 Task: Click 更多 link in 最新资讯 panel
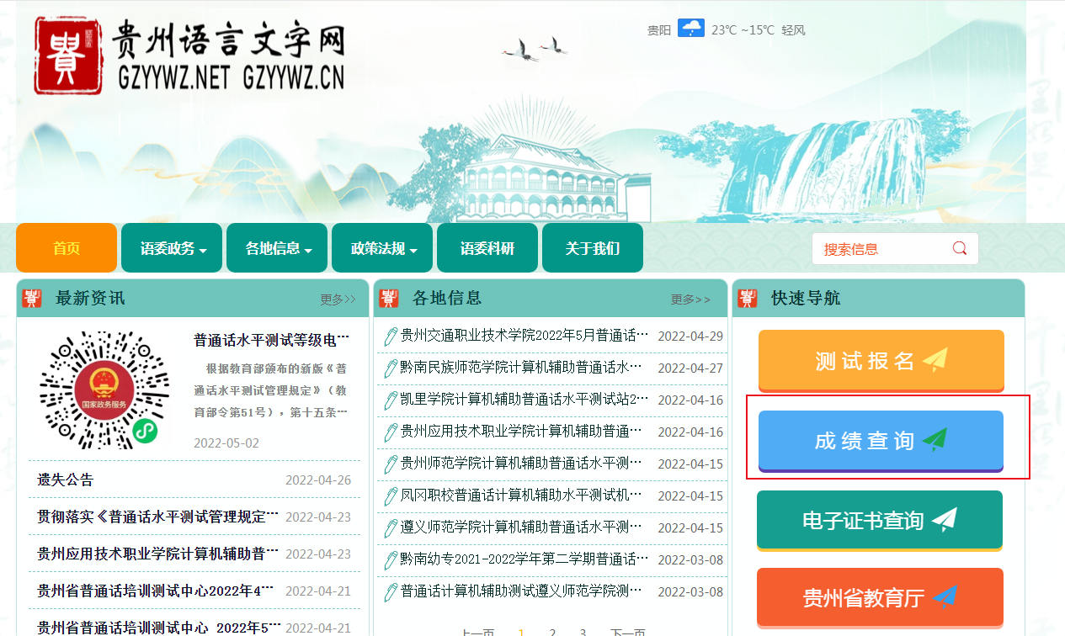click(338, 299)
